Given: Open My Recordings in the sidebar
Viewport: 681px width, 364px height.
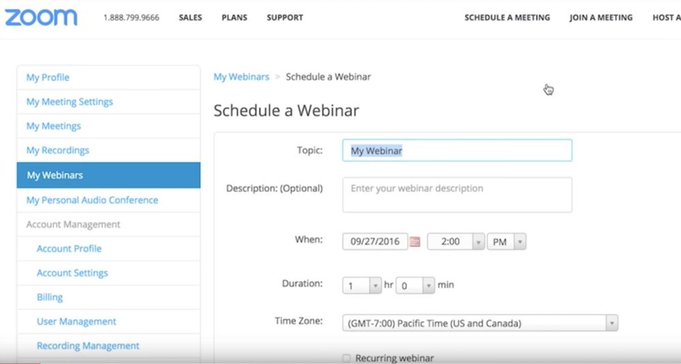Looking at the screenshot, I should pos(57,150).
